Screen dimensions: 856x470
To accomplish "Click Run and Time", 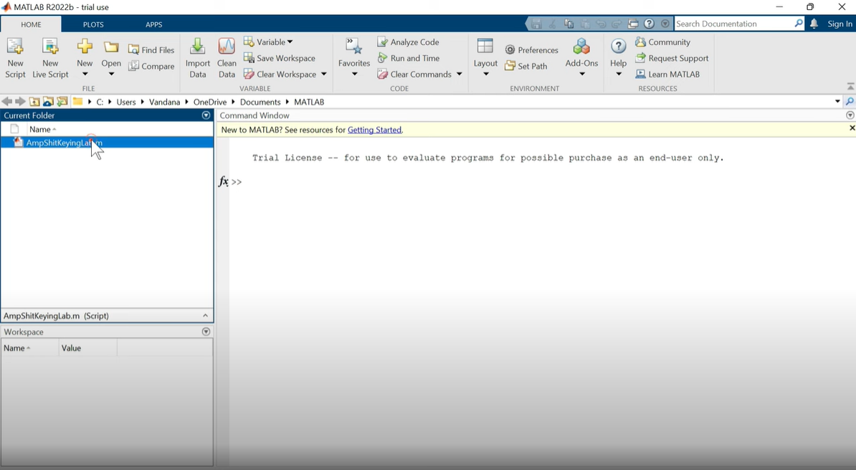I will pyautogui.click(x=409, y=58).
